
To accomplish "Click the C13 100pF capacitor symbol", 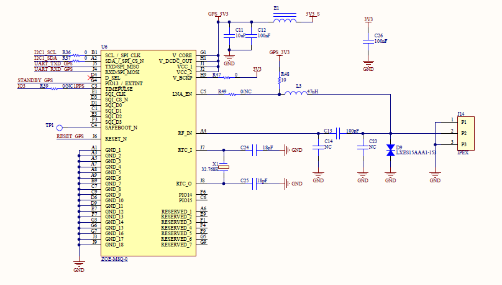I will pyautogui.click(x=338, y=133).
